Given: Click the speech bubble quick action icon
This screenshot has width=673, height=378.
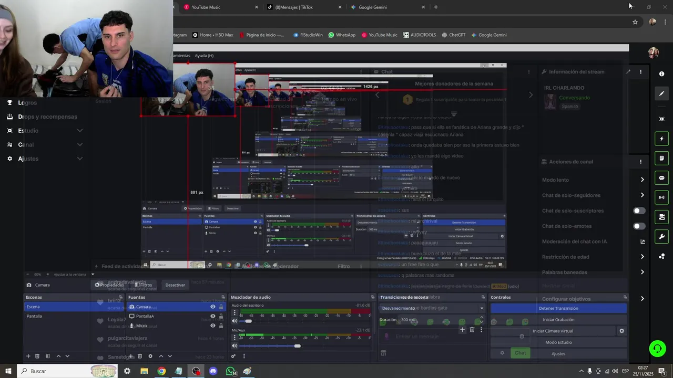Looking at the screenshot, I should point(662,178).
